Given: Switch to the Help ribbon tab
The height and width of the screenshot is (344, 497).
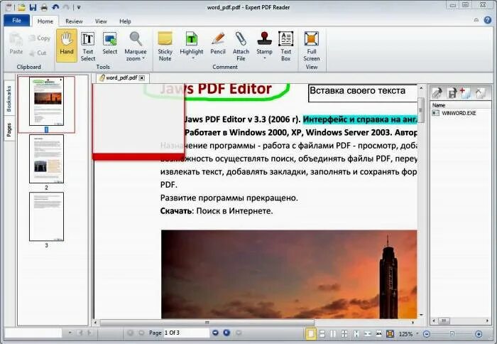Looking at the screenshot, I should coord(125,21).
